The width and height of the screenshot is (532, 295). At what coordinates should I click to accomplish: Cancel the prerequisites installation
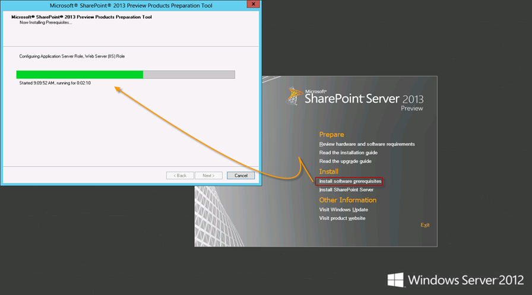240,176
